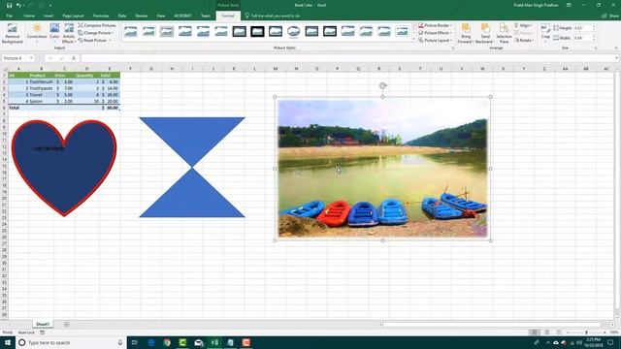Click the Share button

click(x=610, y=16)
